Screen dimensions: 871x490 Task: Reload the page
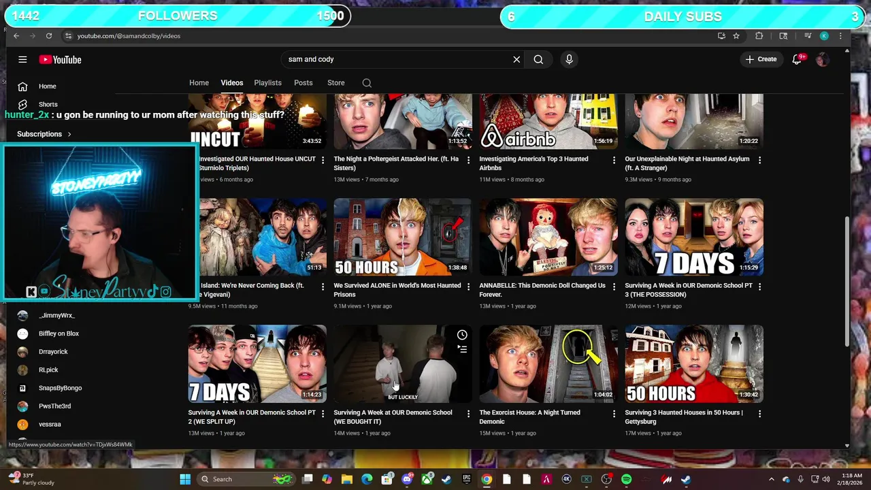(x=49, y=35)
